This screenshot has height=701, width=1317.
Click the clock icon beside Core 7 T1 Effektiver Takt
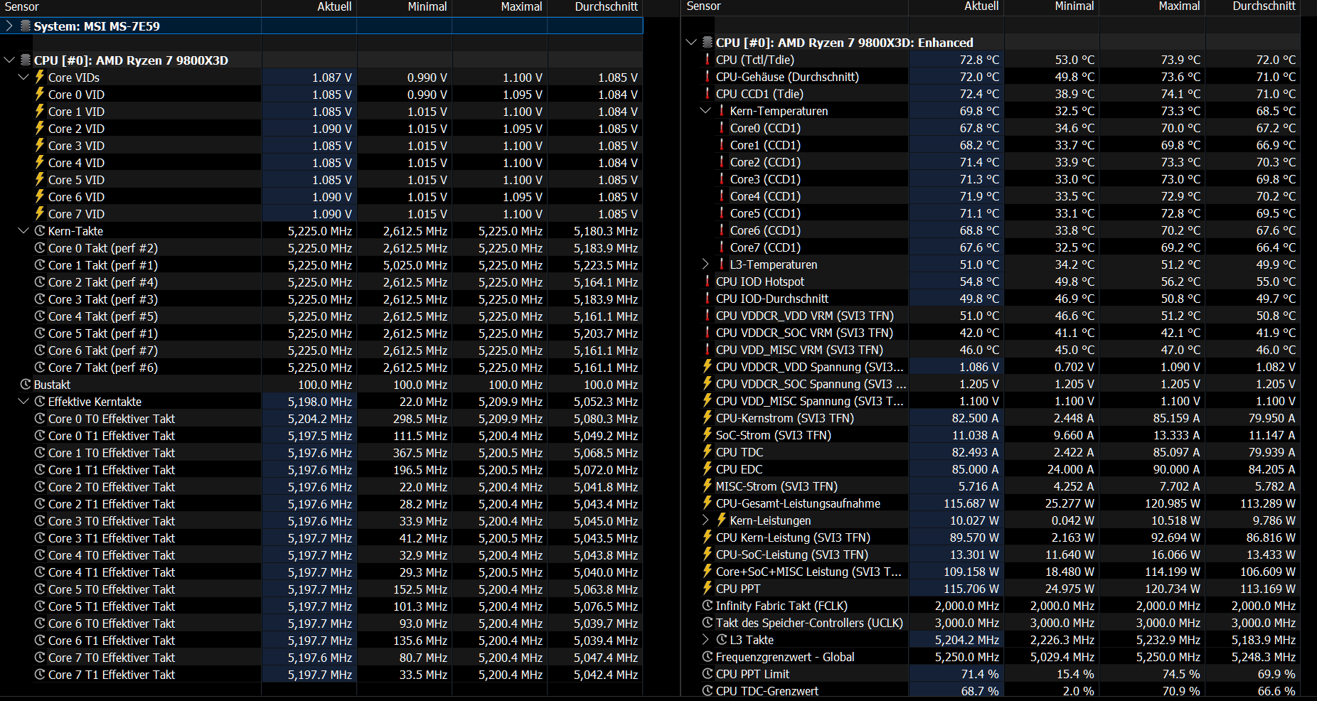point(40,675)
